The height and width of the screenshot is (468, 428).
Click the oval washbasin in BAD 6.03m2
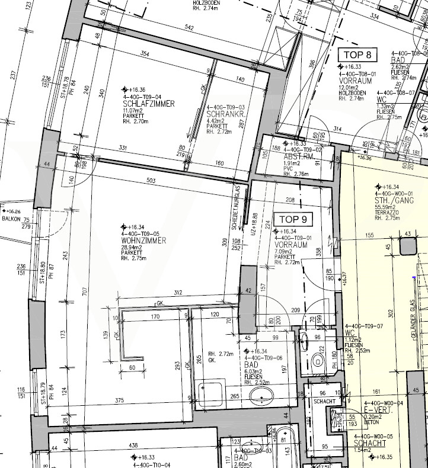click(x=261, y=396)
